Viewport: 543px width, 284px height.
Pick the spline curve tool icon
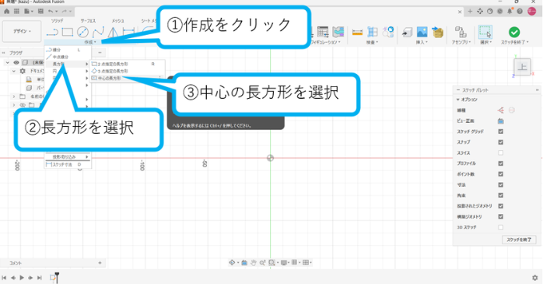click(x=98, y=32)
